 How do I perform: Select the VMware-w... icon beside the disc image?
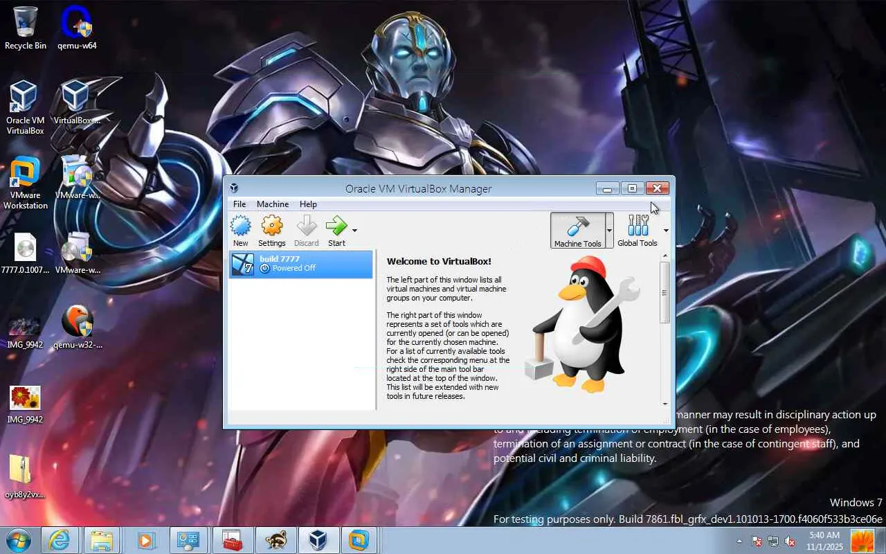click(77, 253)
